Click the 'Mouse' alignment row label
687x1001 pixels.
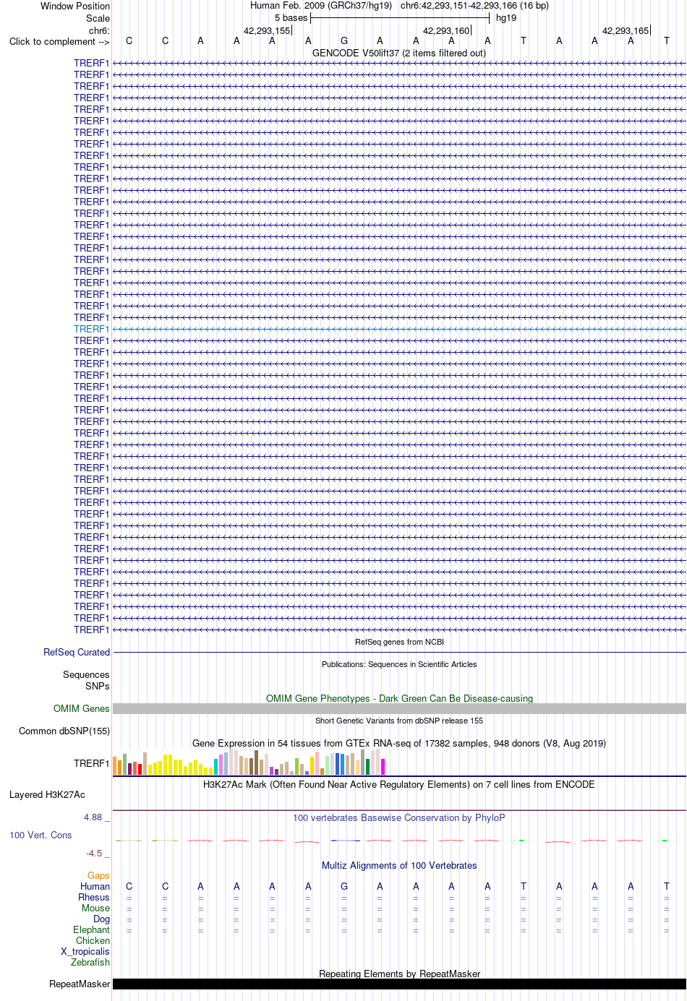tap(95, 908)
